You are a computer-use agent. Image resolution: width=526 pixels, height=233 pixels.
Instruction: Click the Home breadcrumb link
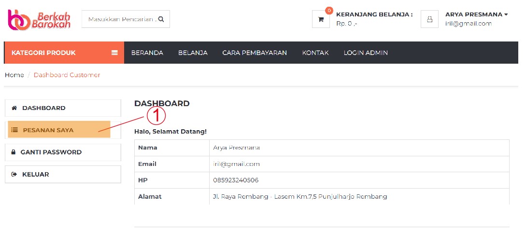click(14, 75)
